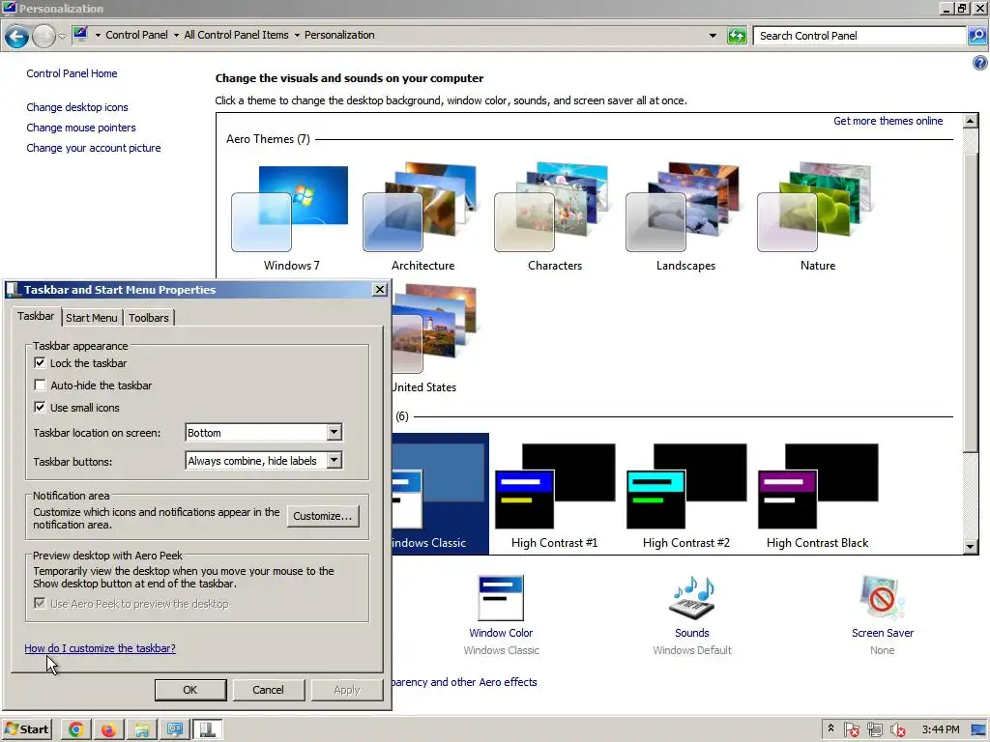Click the network tray icon
This screenshot has height=742, width=990.
874,730
